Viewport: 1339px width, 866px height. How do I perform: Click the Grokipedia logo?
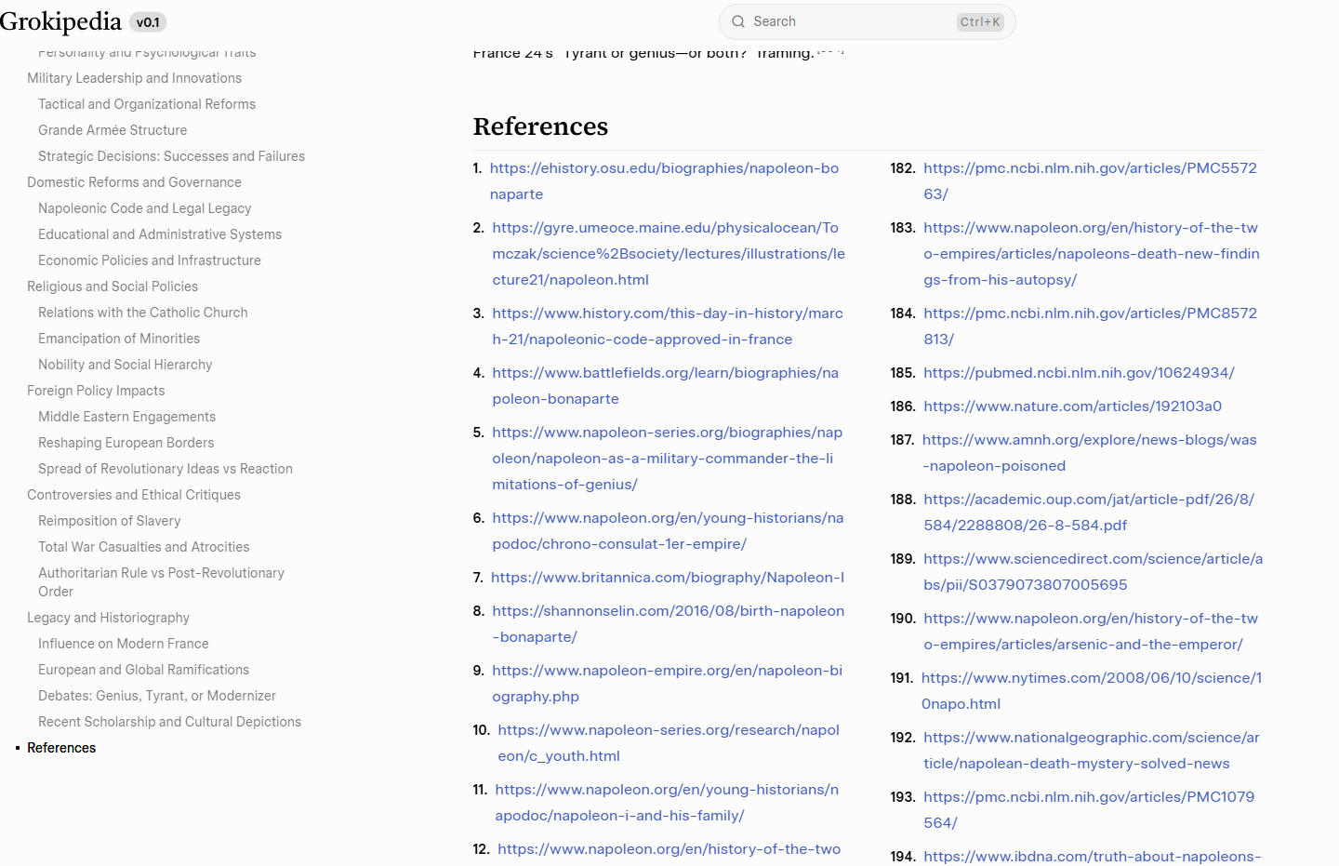click(60, 21)
